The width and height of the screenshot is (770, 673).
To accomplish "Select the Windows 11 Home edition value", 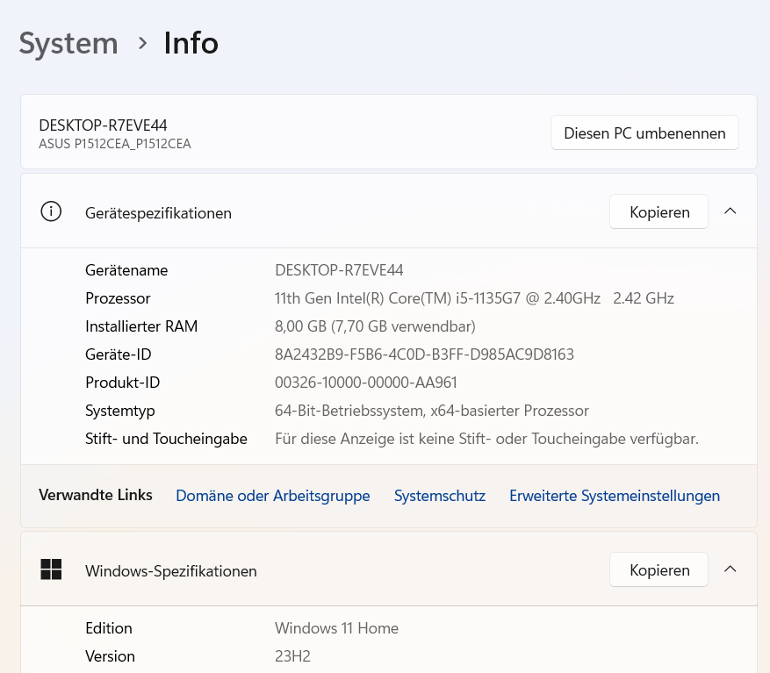I will [337, 628].
